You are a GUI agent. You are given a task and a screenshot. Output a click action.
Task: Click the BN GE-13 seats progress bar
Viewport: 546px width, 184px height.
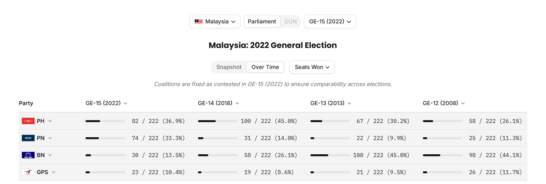pyautogui.click(x=330, y=155)
